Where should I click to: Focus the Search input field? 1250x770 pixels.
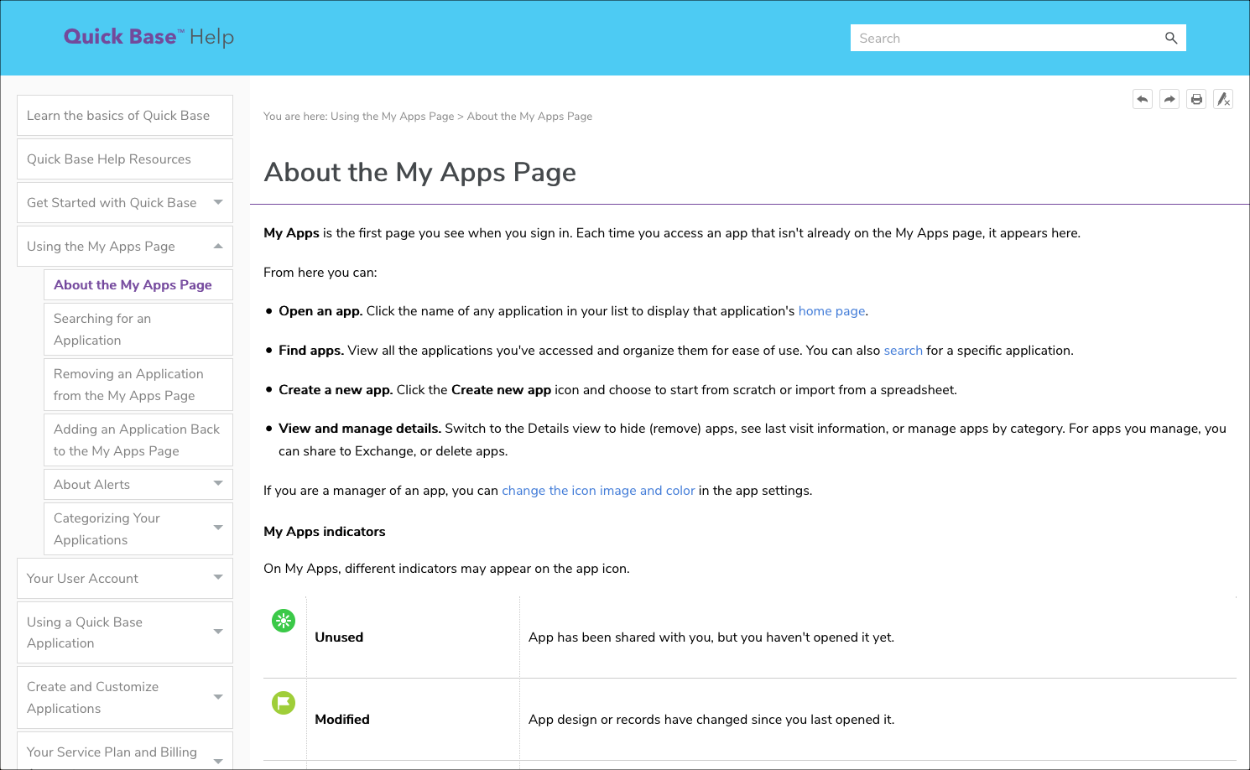point(1005,38)
